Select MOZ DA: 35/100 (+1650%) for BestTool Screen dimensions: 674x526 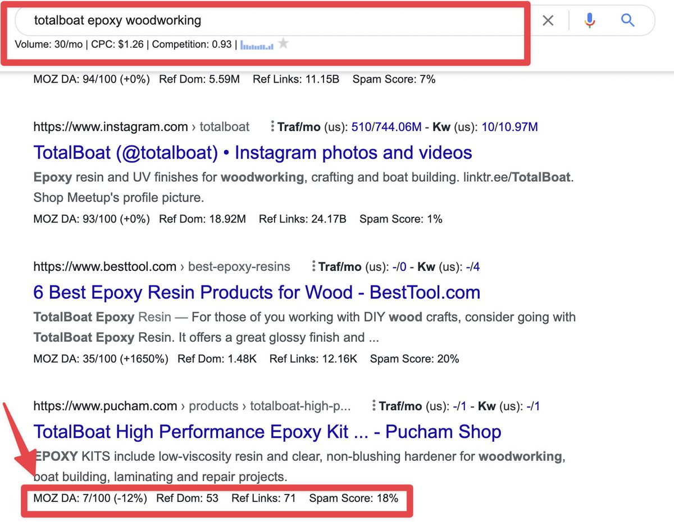tap(101, 358)
